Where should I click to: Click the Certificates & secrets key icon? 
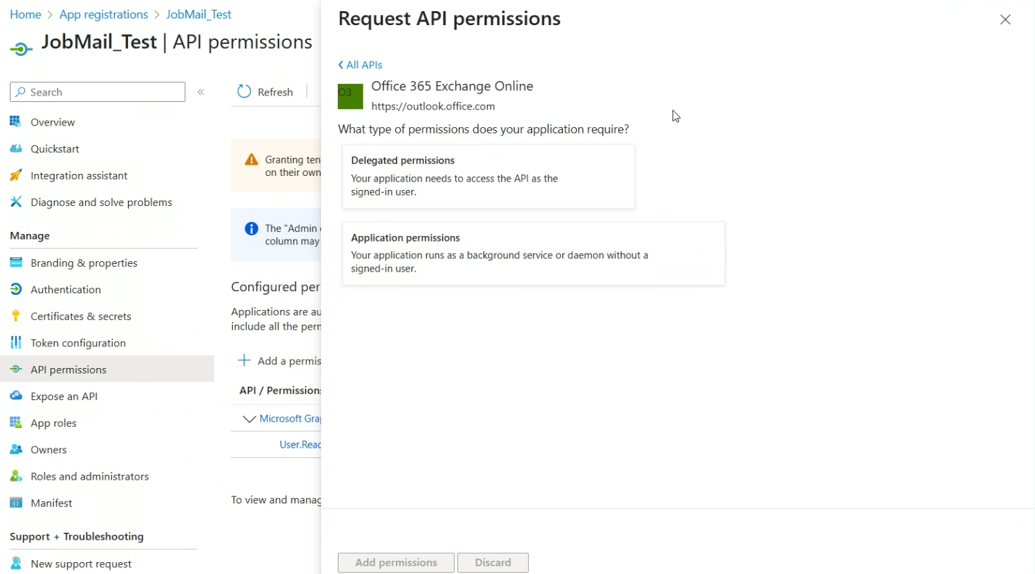point(15,316)
